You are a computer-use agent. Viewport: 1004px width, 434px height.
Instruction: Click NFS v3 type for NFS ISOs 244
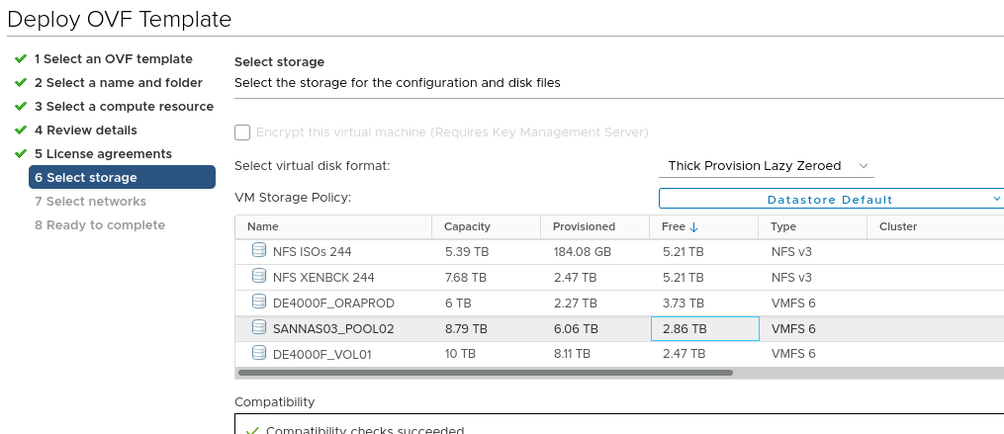[791, 251]
